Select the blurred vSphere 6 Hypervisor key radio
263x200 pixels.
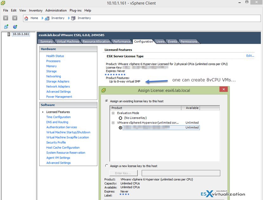[120, 128]
